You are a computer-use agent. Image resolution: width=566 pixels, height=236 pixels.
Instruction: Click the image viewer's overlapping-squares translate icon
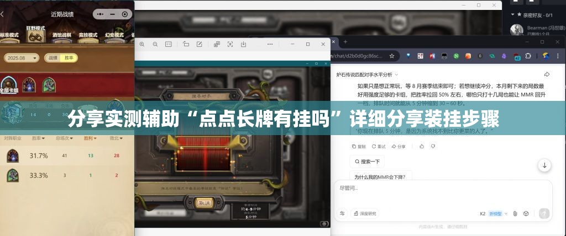pos(217,44)
